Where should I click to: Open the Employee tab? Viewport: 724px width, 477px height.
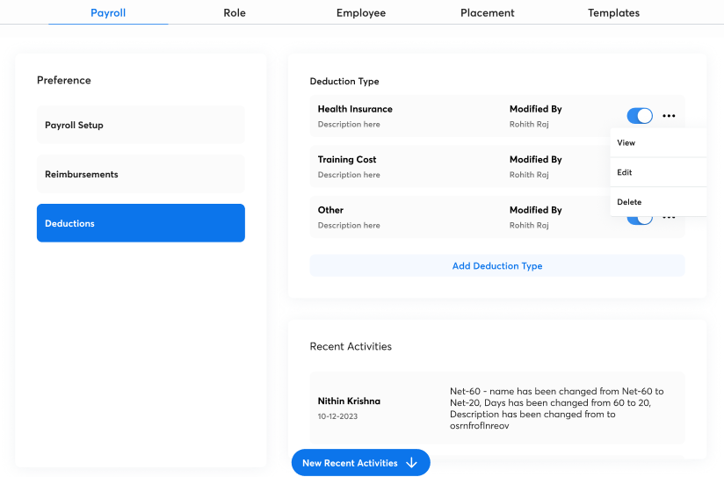pos(361,13)
